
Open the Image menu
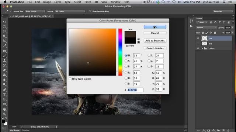(x=47, y=2)
